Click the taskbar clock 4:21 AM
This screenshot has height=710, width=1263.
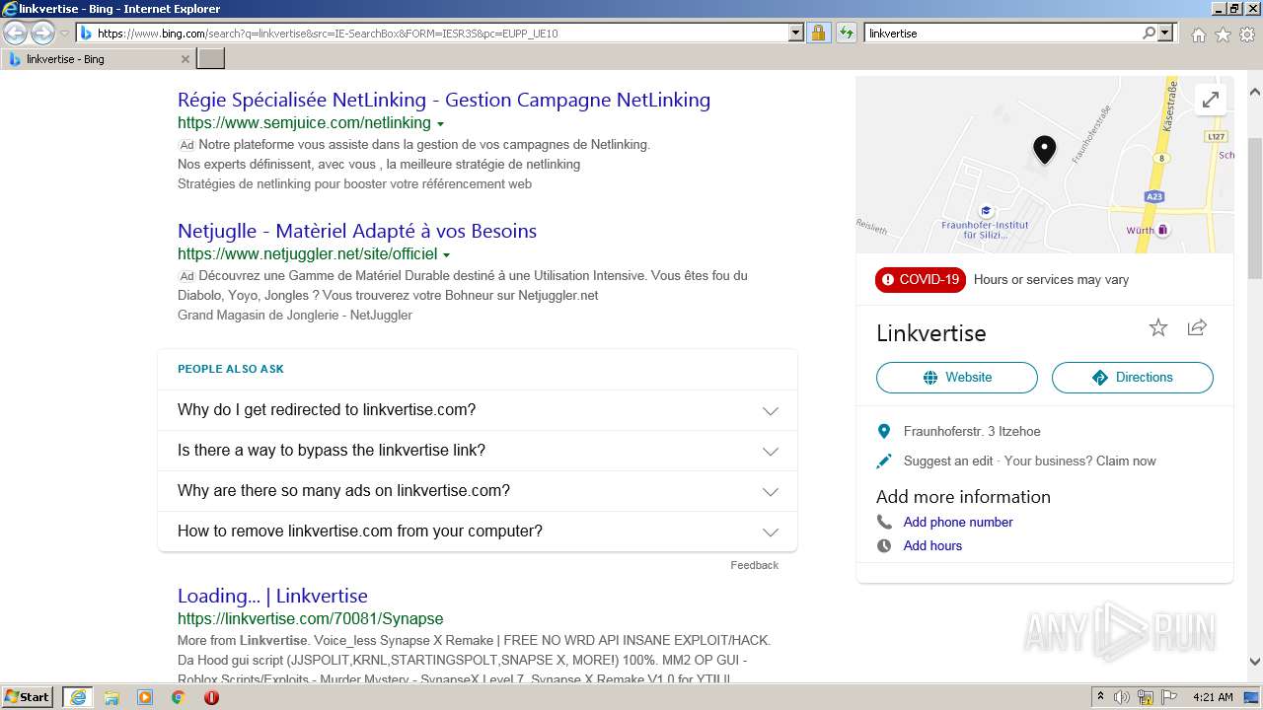[x=1212, y=697]
